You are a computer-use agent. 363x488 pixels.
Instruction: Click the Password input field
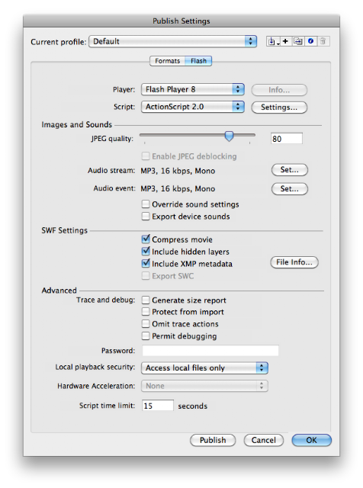tap(210, 351)
